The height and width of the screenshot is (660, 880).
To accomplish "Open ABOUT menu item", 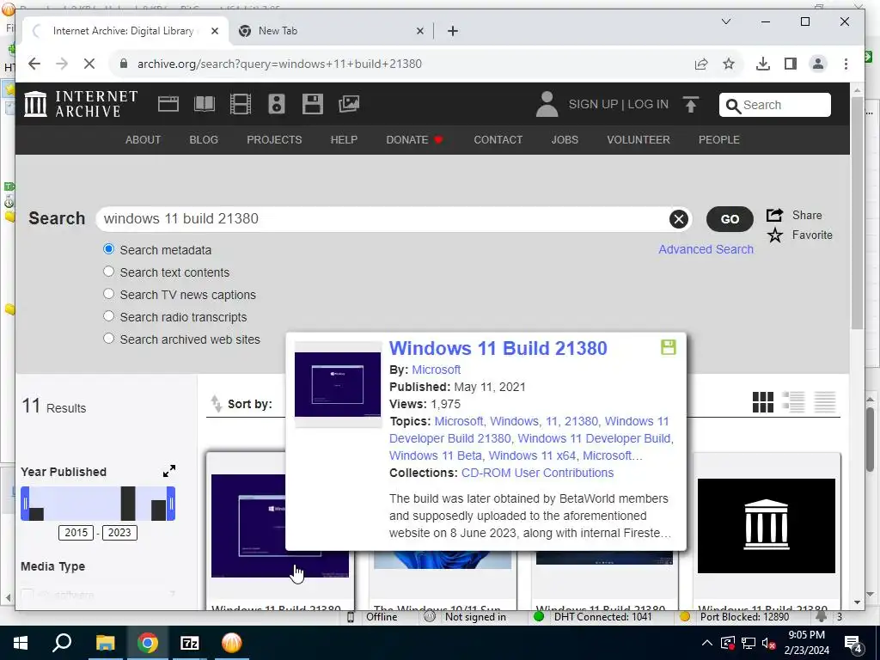I will pos(144,140).
